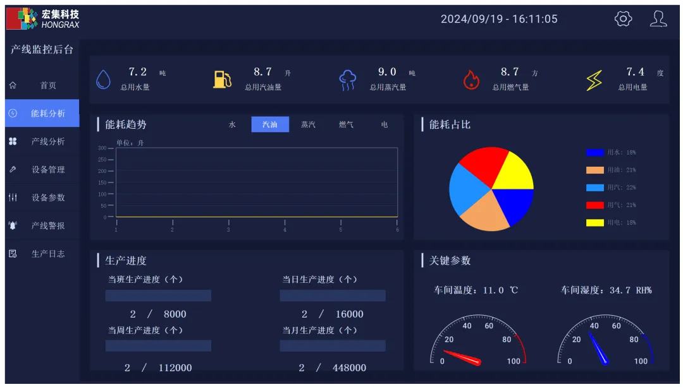The width and height of the screenshot is (683, 387).
Task: Click the fuel pump icon for 总用汽油量
Action: [x=222, y=80]
